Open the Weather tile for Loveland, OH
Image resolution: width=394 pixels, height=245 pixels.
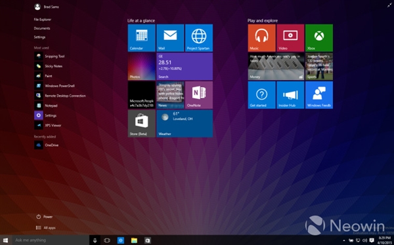pos(185,124)
